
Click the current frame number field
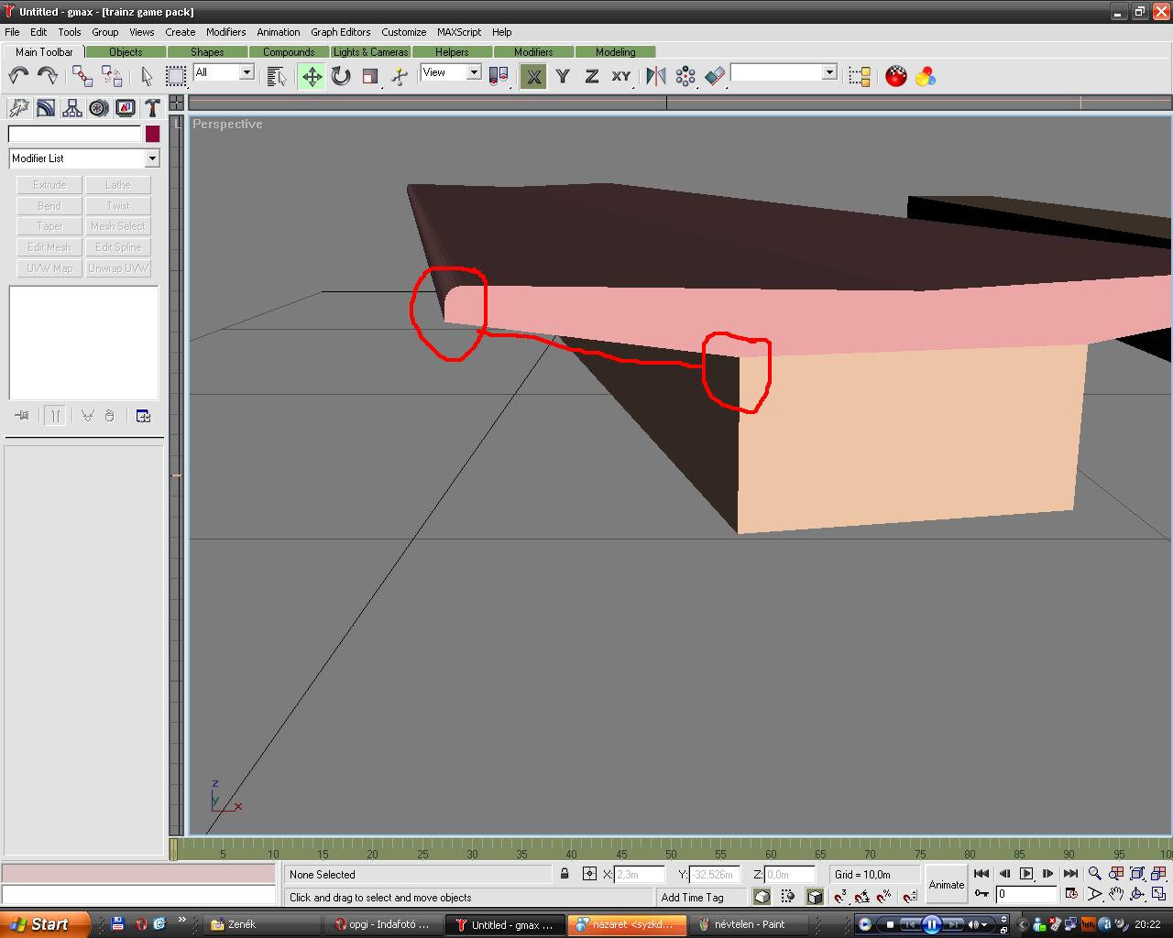pos(1025,894)
